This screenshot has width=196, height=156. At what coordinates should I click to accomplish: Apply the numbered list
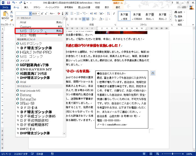78,14
